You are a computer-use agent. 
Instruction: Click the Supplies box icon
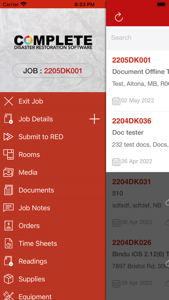coord(9,279)
